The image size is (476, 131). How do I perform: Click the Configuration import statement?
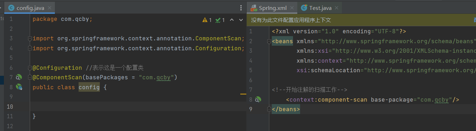pyautogui.click(x=138, y=48)
